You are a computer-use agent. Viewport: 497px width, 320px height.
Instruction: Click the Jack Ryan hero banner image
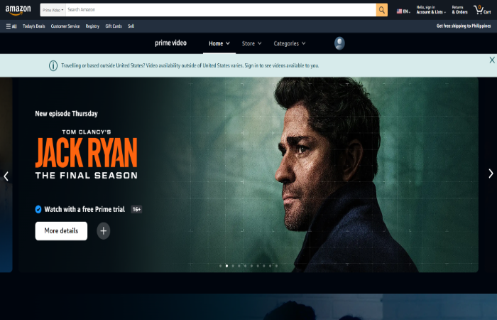click(248, 175)
